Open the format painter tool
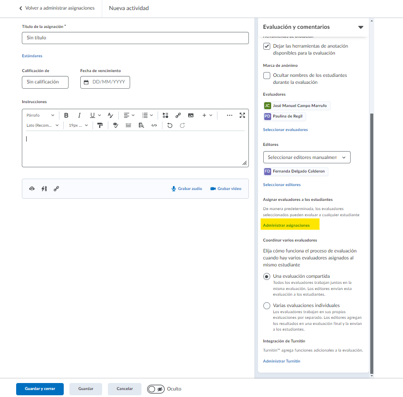The image size is (403, 397). (100, 125)
